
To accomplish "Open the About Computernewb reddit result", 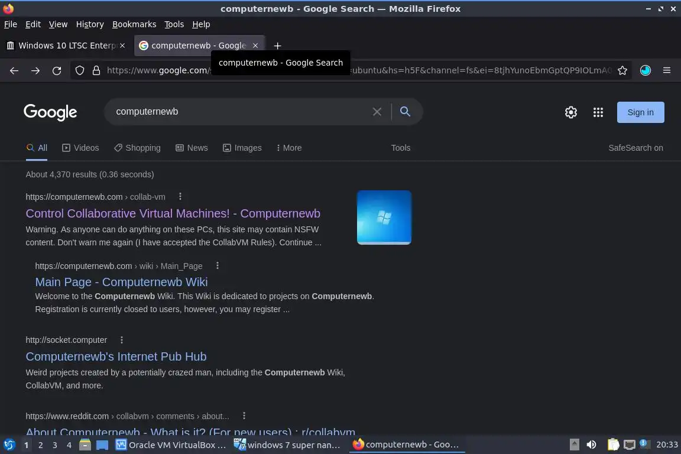I will (x=190, y=432).
